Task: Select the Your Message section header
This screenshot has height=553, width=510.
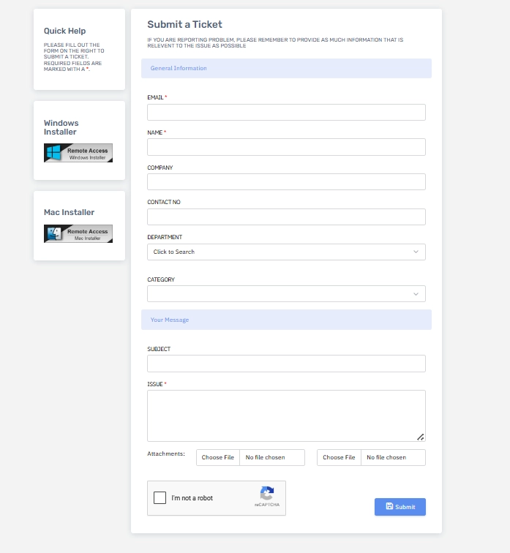Action: [286, 320]
